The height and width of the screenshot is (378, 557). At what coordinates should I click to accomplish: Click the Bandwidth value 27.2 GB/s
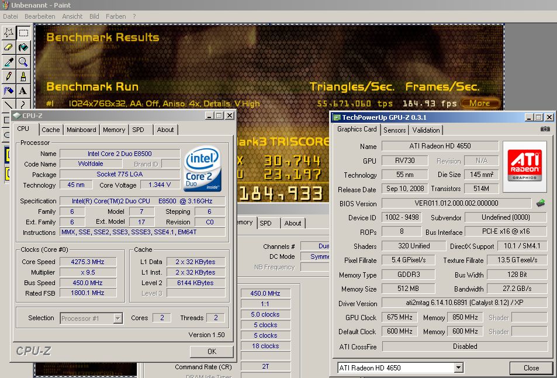[517, 289]
